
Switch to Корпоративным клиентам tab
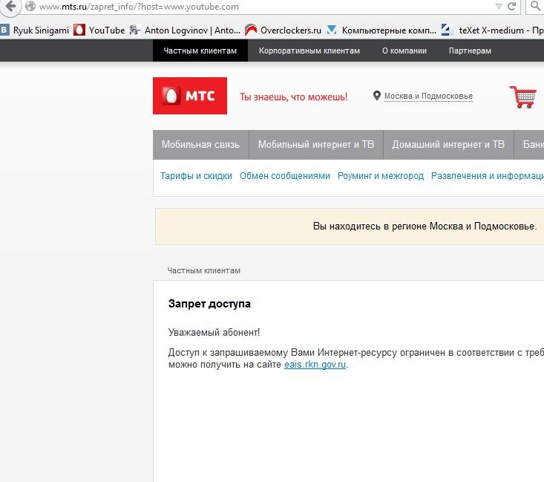(x=309, y=51)
